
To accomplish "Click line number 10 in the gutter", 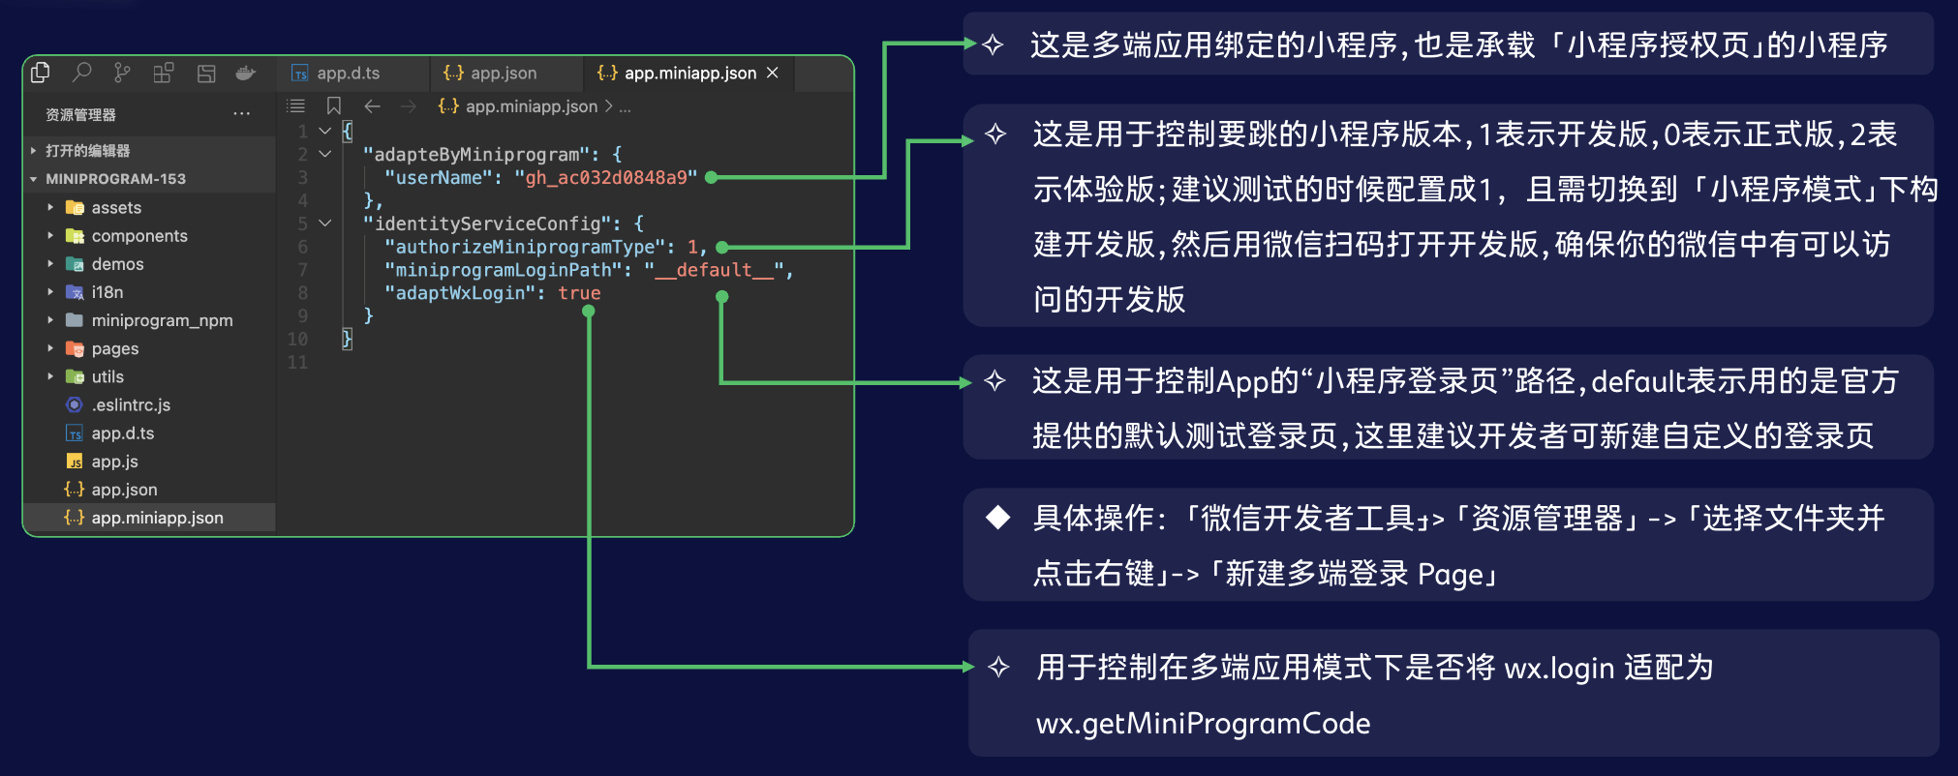I will pyautogui.click(x=297, y=339).
